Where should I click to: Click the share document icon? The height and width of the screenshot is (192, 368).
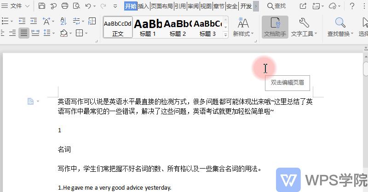pyautogui.click(x=303, y=6)
